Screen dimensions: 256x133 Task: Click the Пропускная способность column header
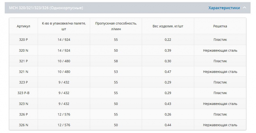coord(116,26)
